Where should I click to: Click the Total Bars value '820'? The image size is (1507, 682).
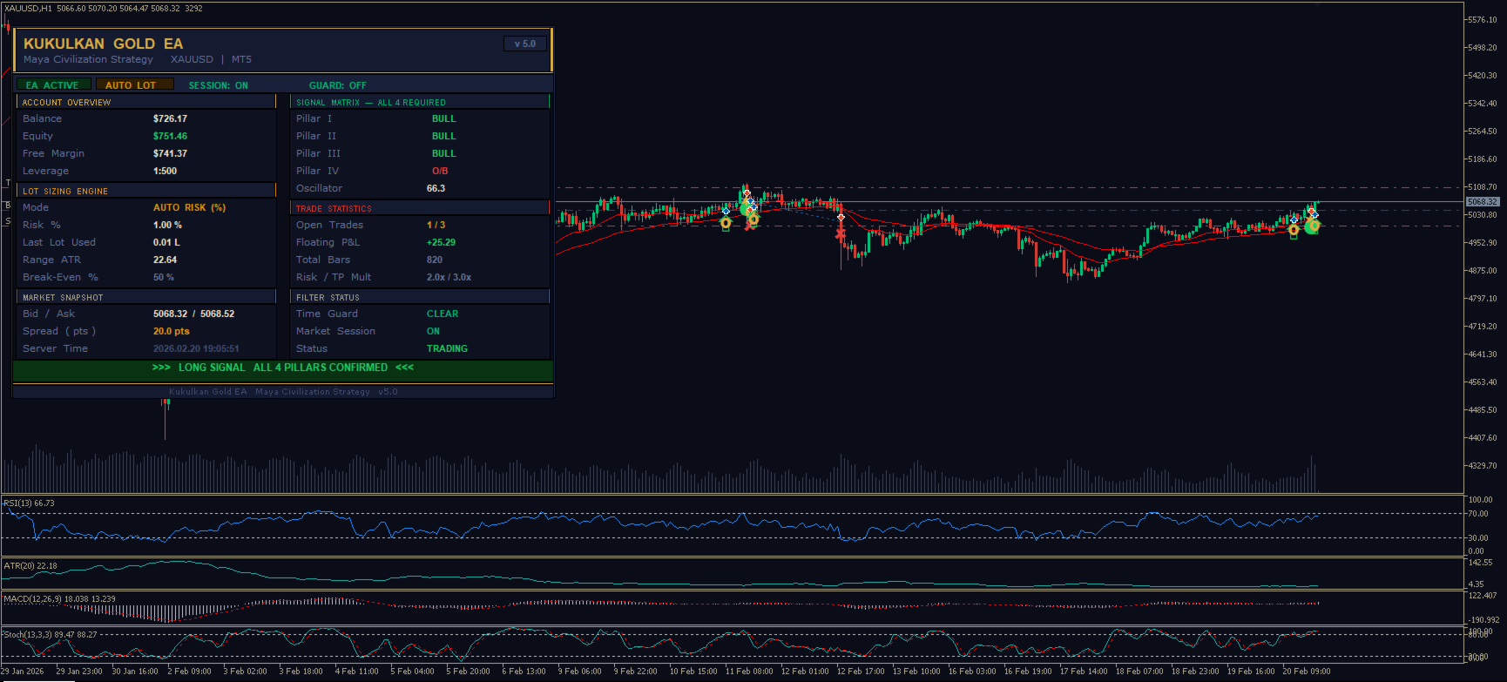tap(435, 260)
